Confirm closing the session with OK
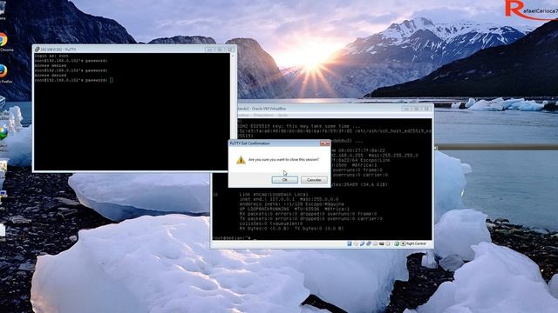Image resolution: width=558 pixels, height=313 pixels. click(x=285, y=180)
